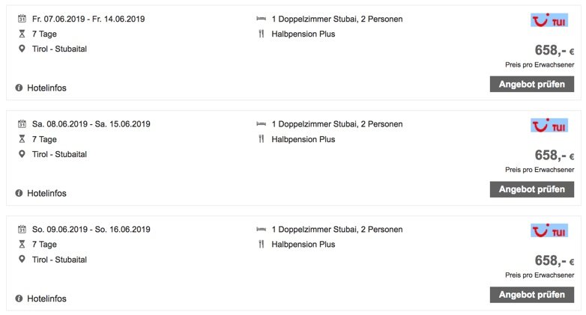
Task: Click info icon in the 08.06.2019 offer
Action: (19, 193)
